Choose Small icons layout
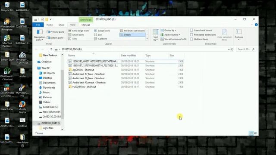The image size is (276, 155). pos(76,34)
